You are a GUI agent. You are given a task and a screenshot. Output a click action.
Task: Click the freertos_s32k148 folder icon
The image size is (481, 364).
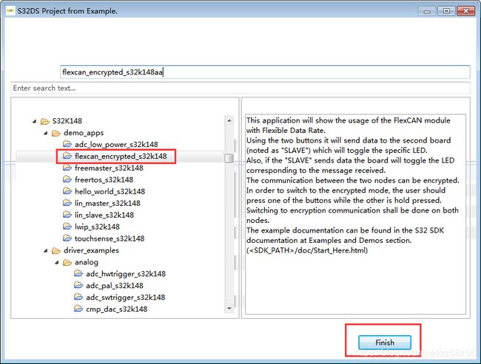click(67, 179)
